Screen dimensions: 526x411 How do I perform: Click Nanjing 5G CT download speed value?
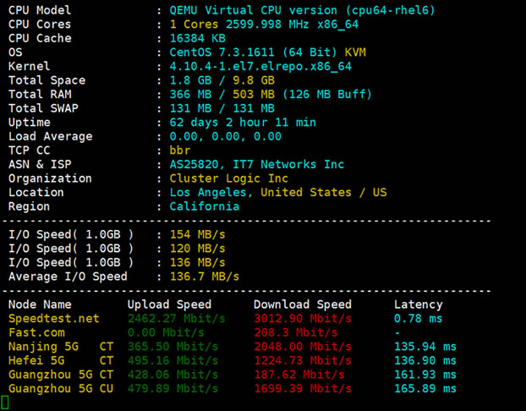click(303, 347)
